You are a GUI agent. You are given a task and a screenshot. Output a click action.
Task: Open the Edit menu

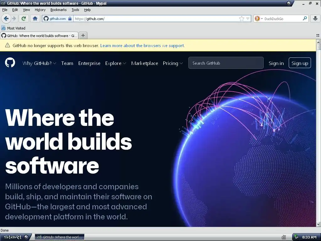coord(15,10)
